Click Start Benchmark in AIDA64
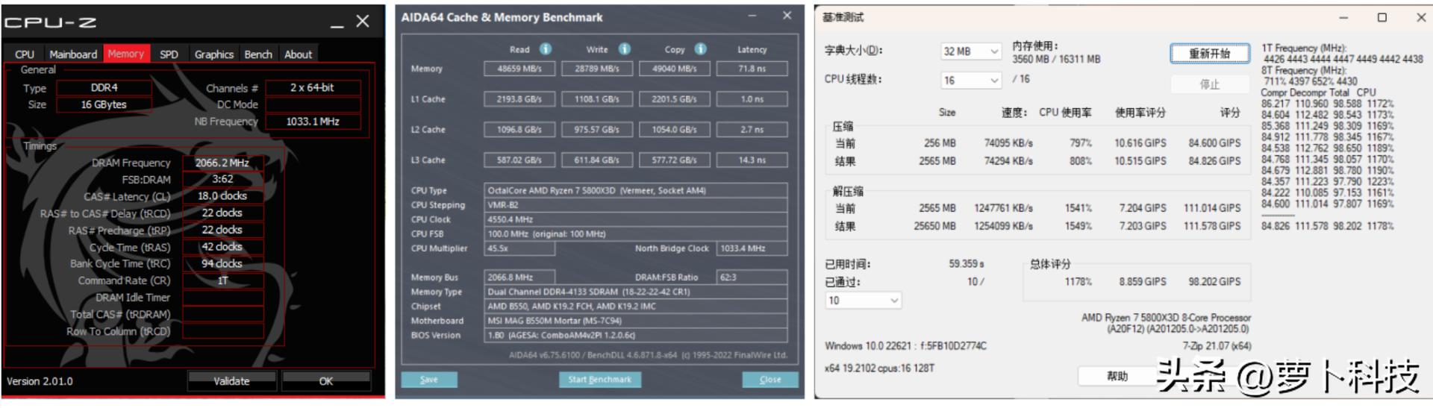 [600, 380]
